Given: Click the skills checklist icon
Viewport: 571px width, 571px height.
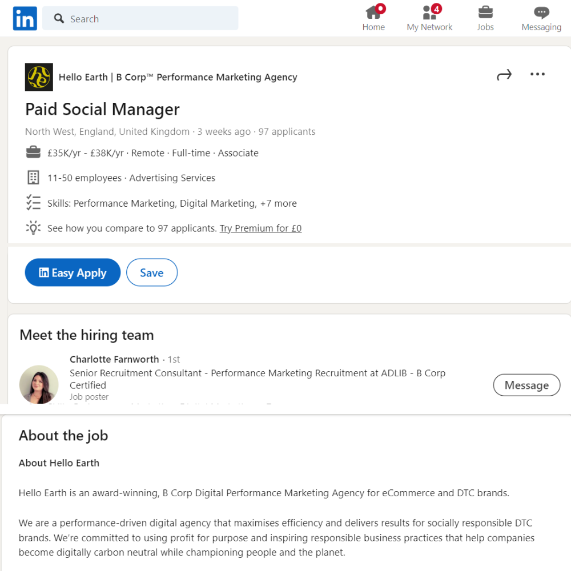Looking at the screenshot, I should [x=33, y=203].
